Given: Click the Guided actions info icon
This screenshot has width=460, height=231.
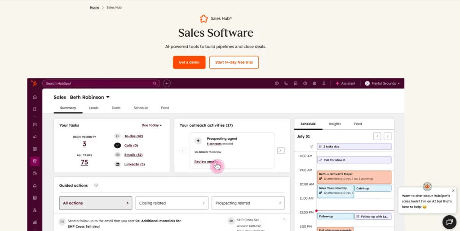Looking at the screenshot, I should click(96, 185).
